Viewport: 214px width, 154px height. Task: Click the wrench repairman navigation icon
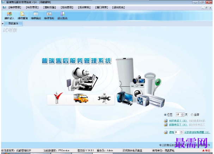pos(104,98)
